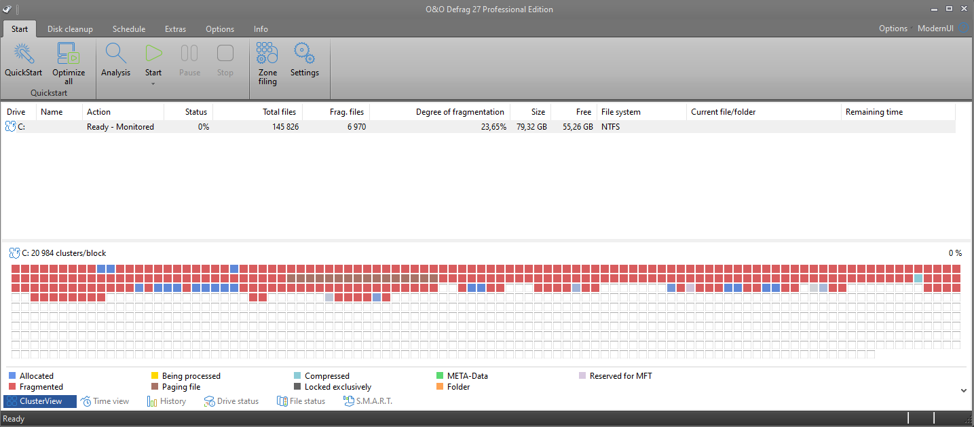Viewport: 974px width, 427px height.
Task: Open the History tab
Action: (x=167, y=401)
